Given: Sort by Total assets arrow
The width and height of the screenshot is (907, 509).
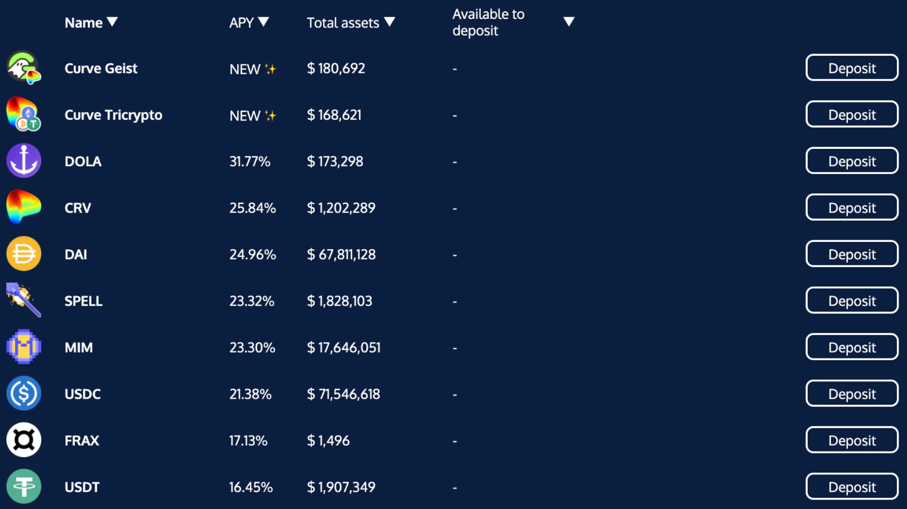Looking at the screenshot, I should tap(390, 22).
